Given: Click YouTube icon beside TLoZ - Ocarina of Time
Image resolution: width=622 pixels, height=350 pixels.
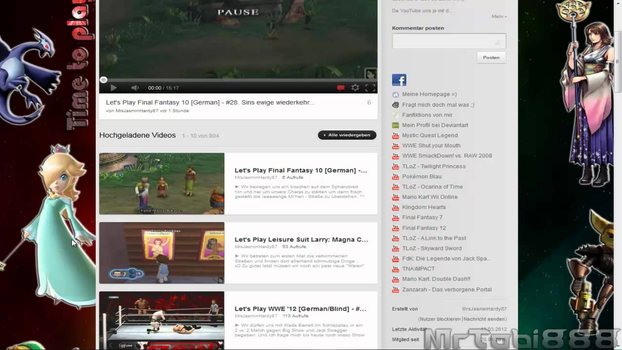Looking at the screenshot, I should click(x=396, y=187).
